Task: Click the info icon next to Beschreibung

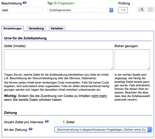Action: tap(24, 2)
